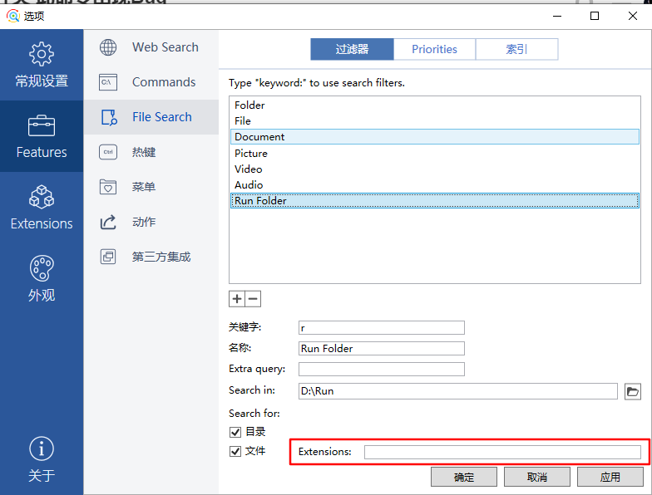Click the 应用 button
This screenshot has width=652, height=495.
click(610, 477)
